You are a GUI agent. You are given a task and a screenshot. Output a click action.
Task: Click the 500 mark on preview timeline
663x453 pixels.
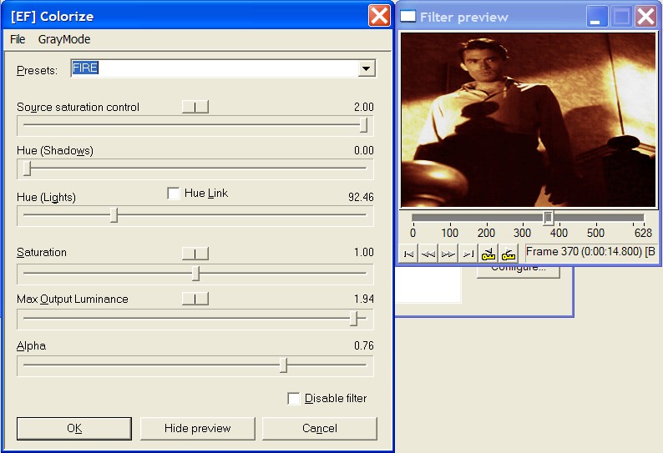pyautogui.click(x=595, y=233)
